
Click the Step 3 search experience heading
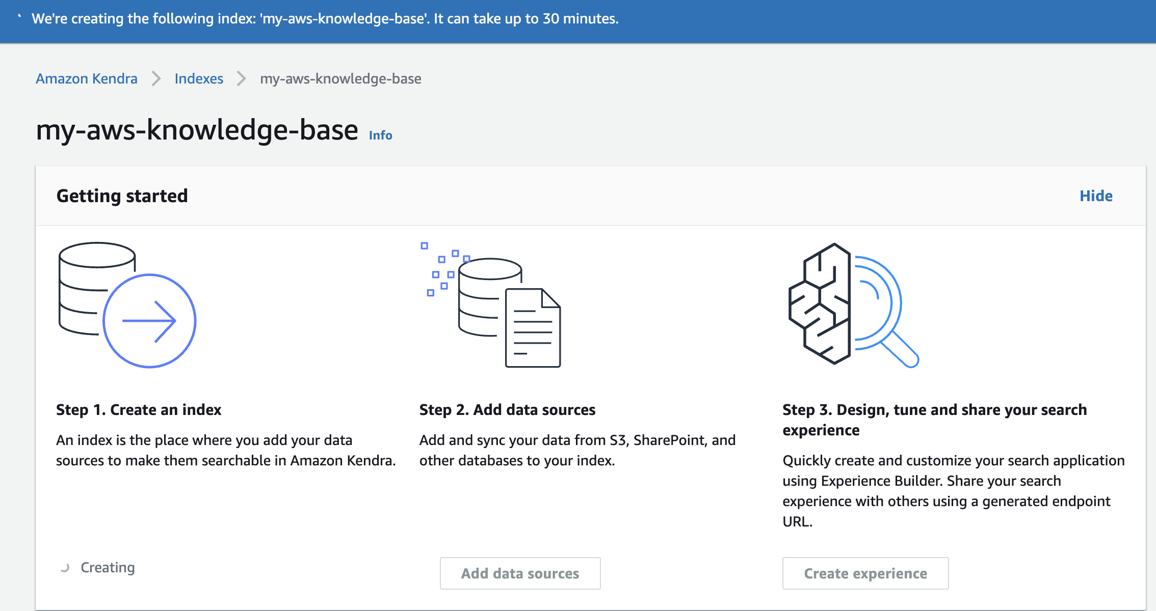(934, 420)
